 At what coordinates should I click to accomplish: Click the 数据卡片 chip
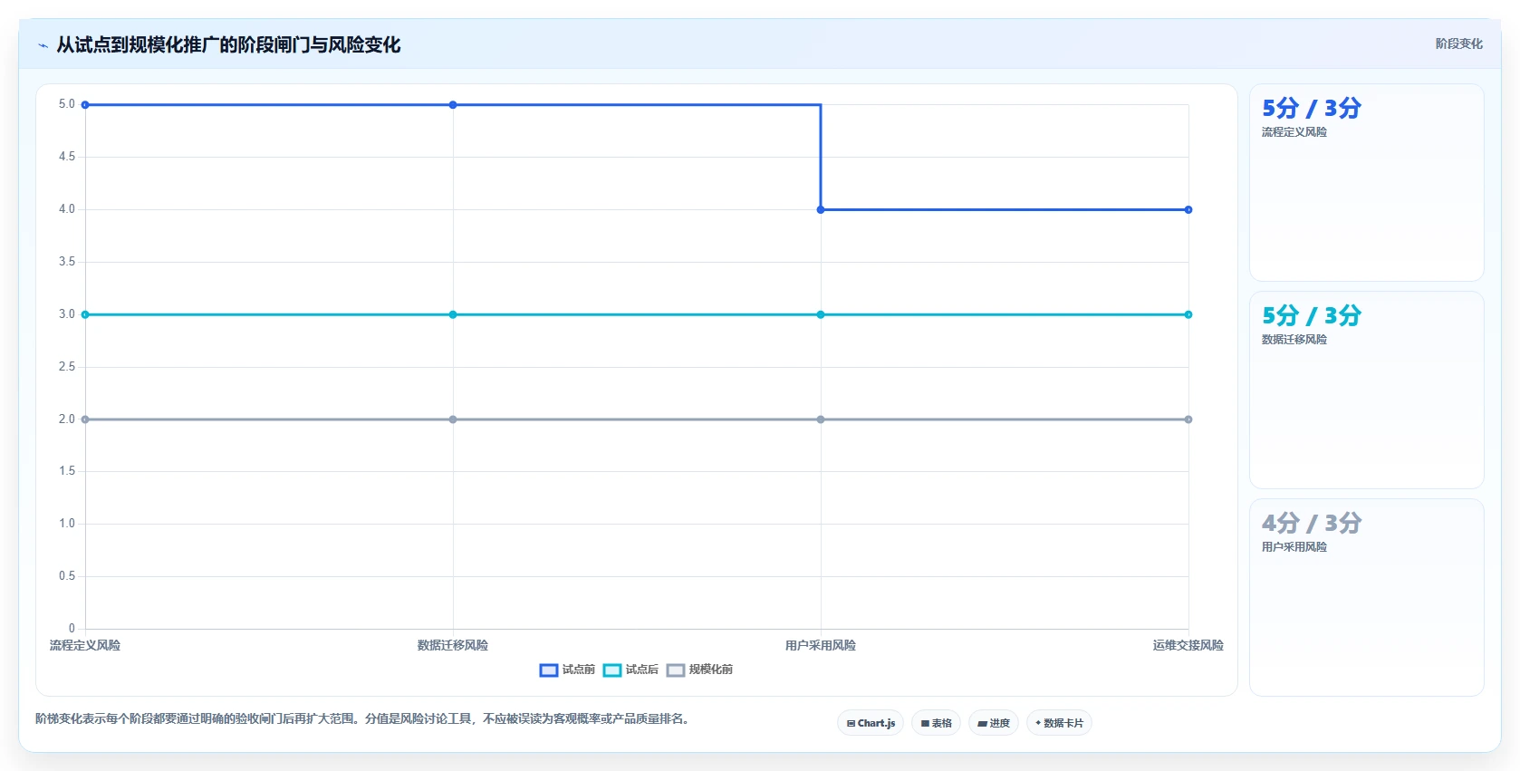(1059, 723)
